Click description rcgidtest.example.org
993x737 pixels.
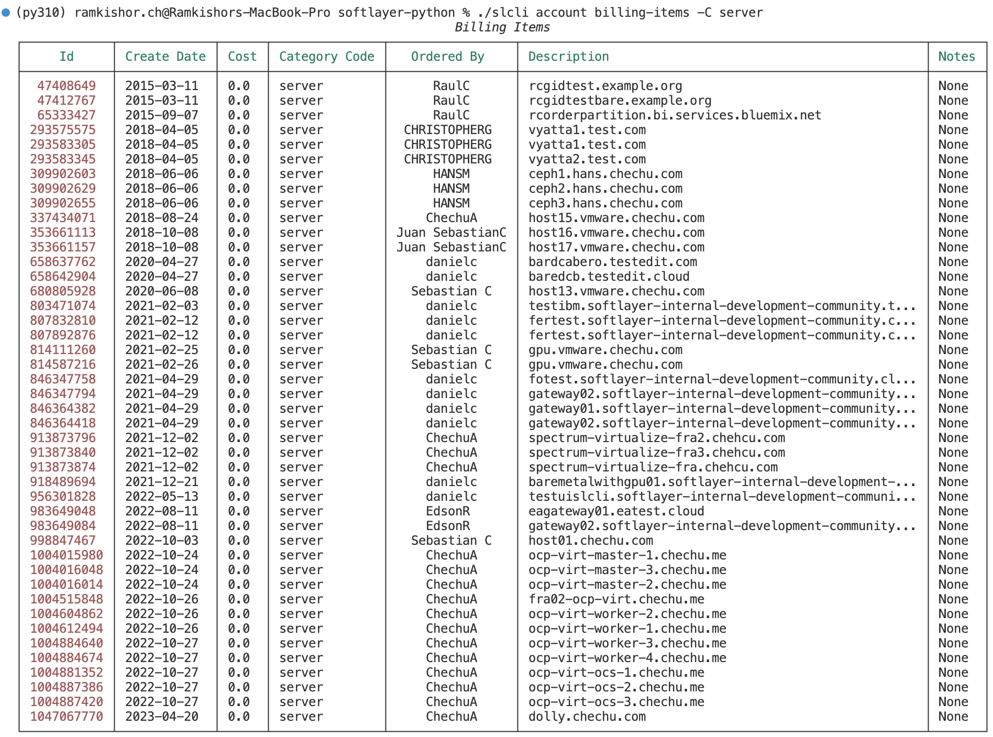click(605, 86)
